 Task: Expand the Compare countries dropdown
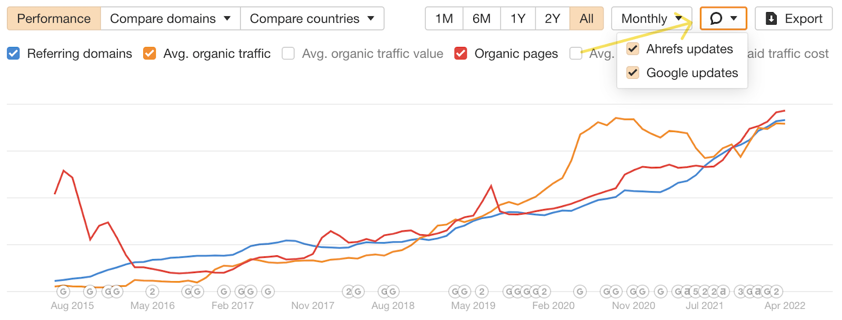[312, 19]
